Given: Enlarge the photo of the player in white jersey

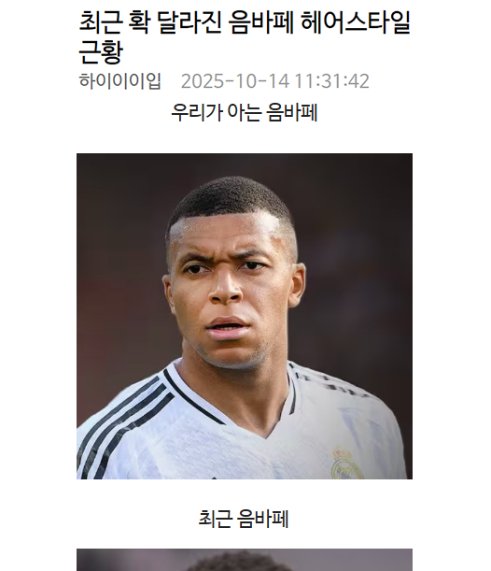Looking at the screenshot, I should click(x=245, y=316).
